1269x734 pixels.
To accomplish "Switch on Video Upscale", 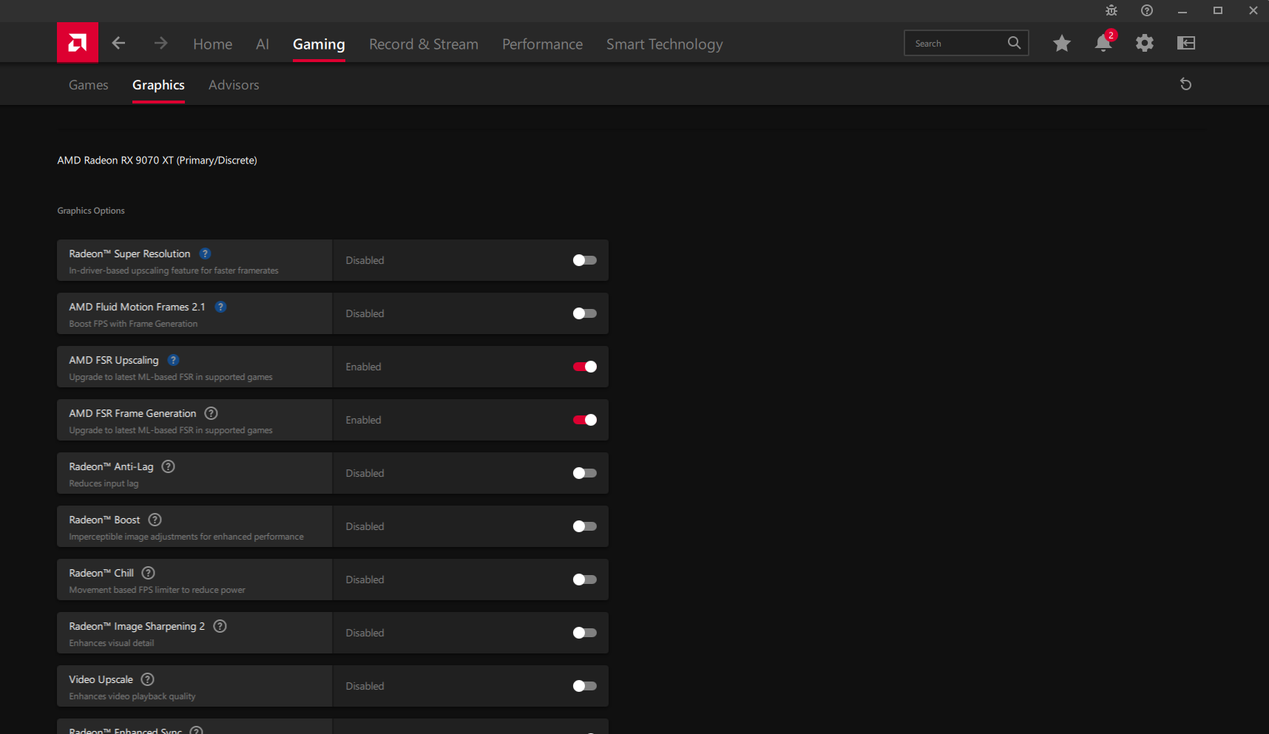I will click(584, 686).
